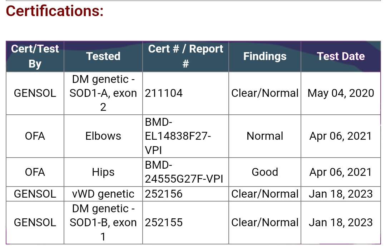
Task: Select the vWD genetic test cell
Action: pos(103,194)
